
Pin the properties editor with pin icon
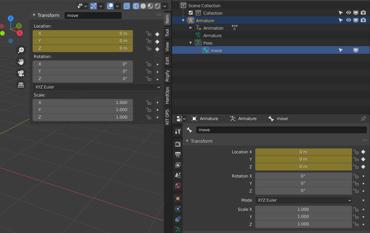coord(363,119)
